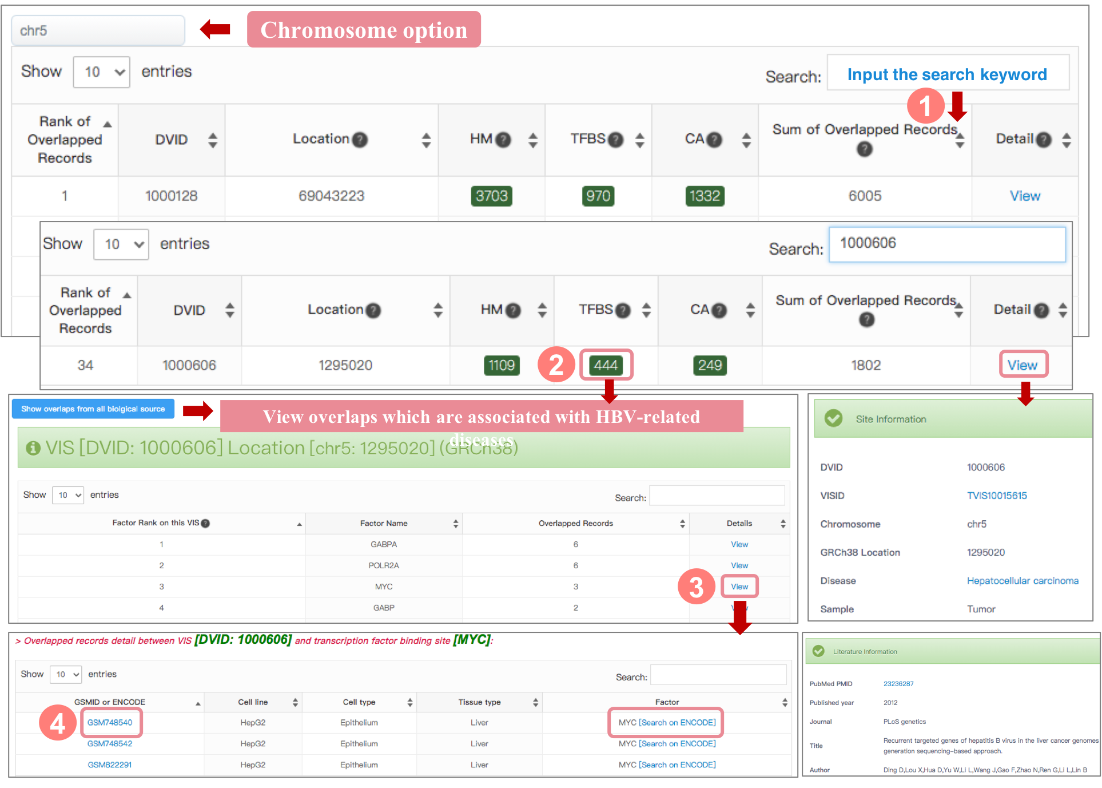This screenshot has height=788, width=1102.
Task: Click green HM badge 3703
Action: (x=491, y=196)
